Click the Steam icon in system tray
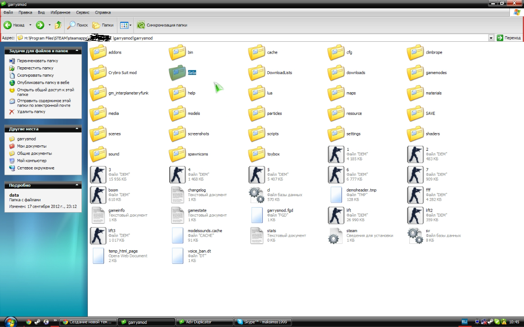Screen dimensions: 524x327 [x=491, y=322]
